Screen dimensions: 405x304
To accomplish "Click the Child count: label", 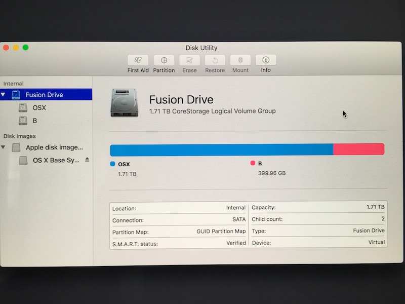I will point(267,219).
